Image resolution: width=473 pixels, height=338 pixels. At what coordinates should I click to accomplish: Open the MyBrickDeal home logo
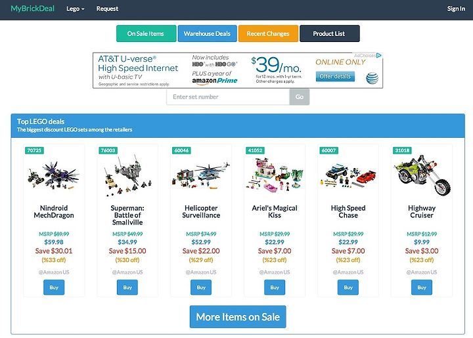[33, 9]
